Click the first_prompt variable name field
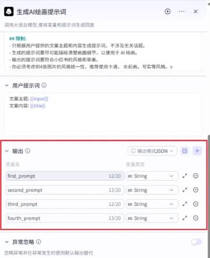The height and width of the screenshot is (258, 210). coord(65,176)
